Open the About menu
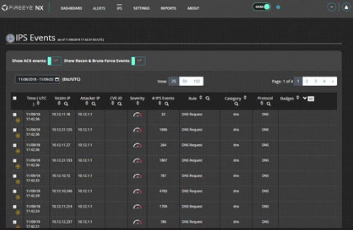353x230 pixels. point(193,8)
